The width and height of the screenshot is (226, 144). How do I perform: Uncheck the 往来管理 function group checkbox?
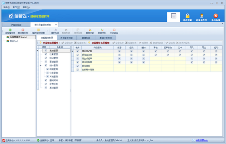click(46, 54)
